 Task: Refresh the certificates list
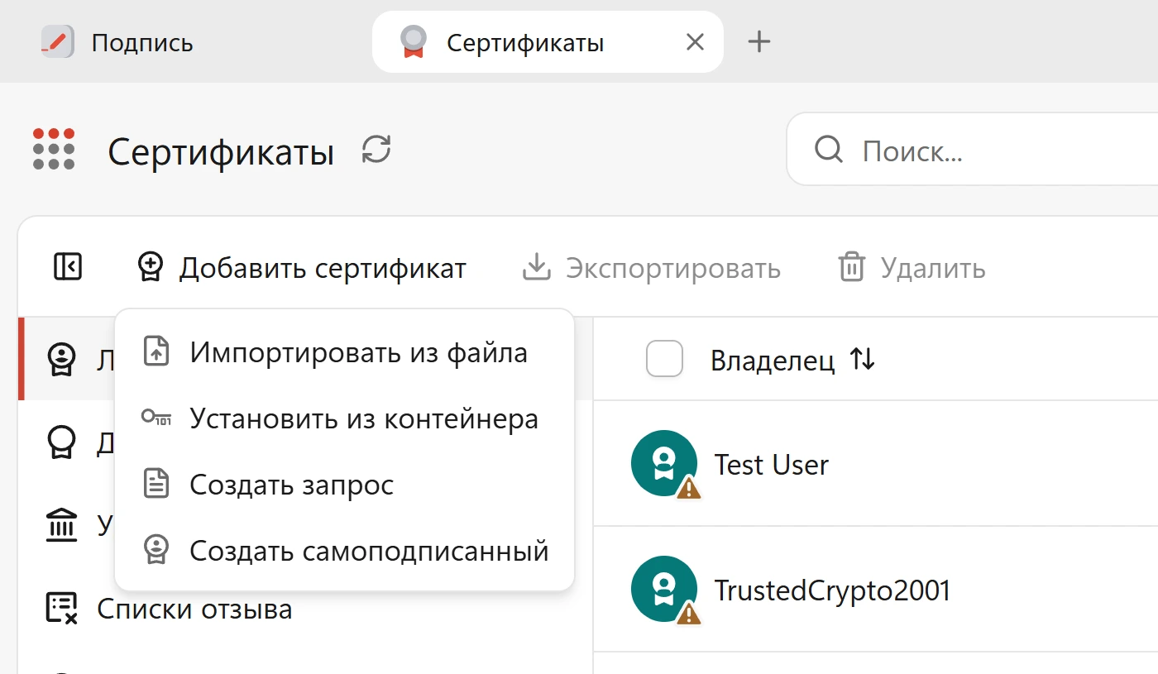[x=376, y=151]
